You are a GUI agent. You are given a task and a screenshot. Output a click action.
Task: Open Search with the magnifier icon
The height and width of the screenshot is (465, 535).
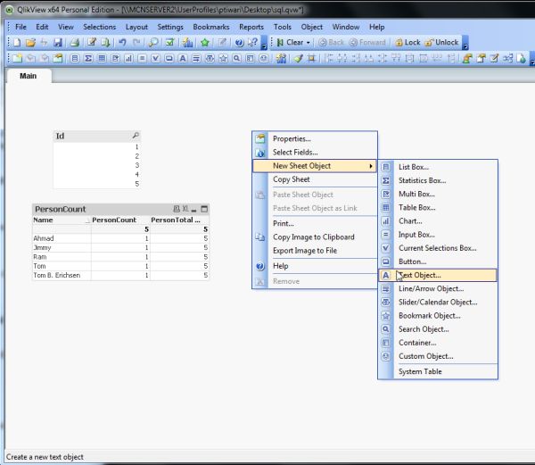pyautogui.click(x=153, y=42)
